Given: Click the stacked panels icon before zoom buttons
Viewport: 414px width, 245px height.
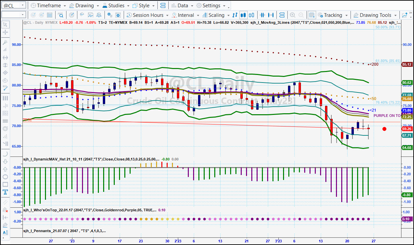Looking at the screenshot, I should point(282,15).
